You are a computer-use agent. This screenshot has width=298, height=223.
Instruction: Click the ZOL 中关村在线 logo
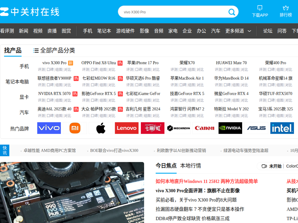coord(30,12)
